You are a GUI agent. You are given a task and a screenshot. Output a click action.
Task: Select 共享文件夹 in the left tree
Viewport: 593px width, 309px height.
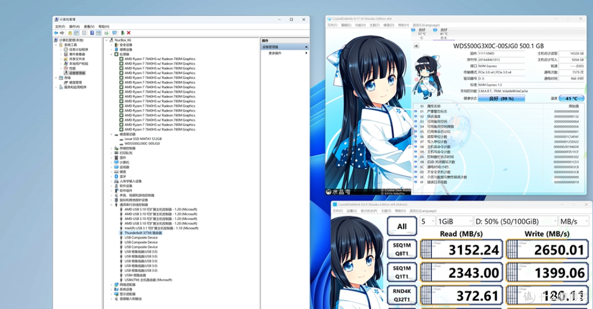click(x=77, y=59)
